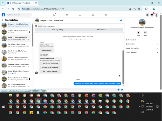Click the Facebook logo home icon
162x121 pixels.
pyautogui.click(x=3, y=15)
